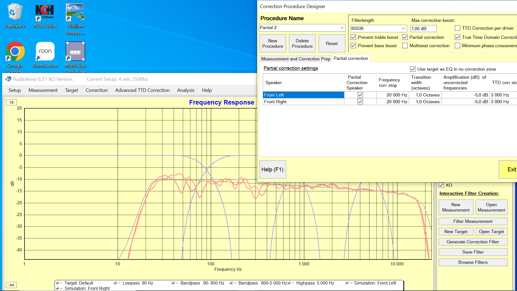Click the Generate Correction Filter button
The height and width of the screenshot is (291, 517).
coord(473,242)
